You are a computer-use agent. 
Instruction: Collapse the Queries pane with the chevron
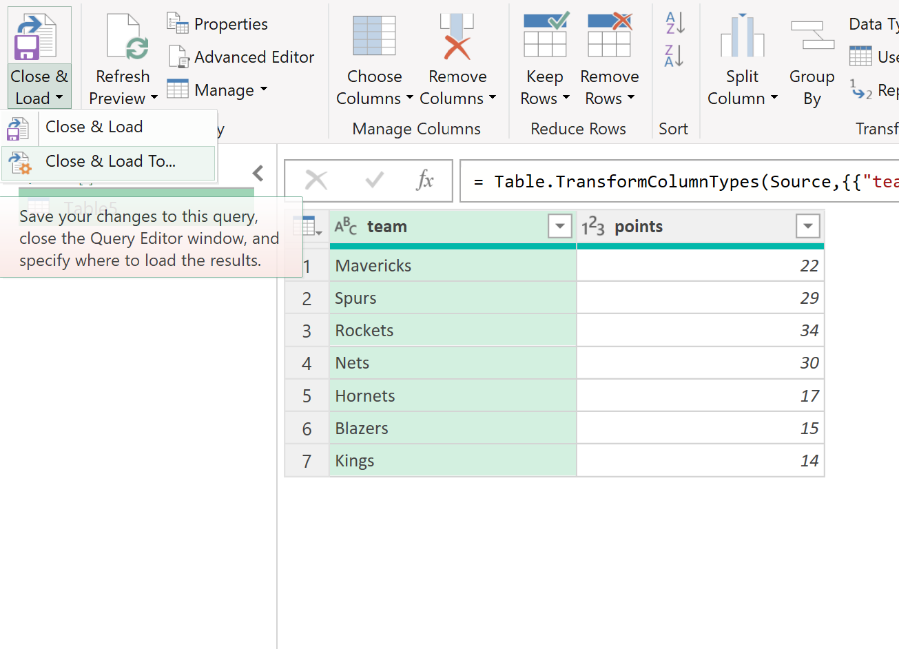pyautogui.click(x=257, y=174)
